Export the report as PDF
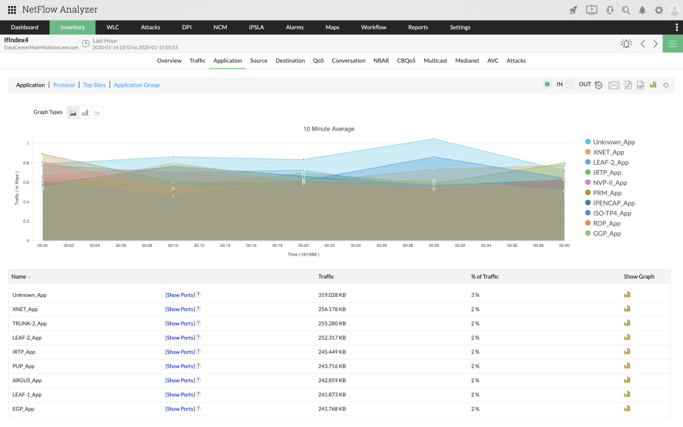This screenshot has height=427, width=683. pos(628,85)
